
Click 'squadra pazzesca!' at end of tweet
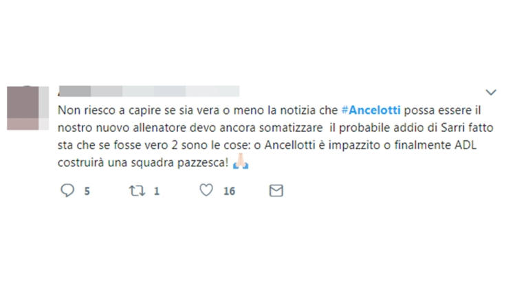click(x=179, y=163)
